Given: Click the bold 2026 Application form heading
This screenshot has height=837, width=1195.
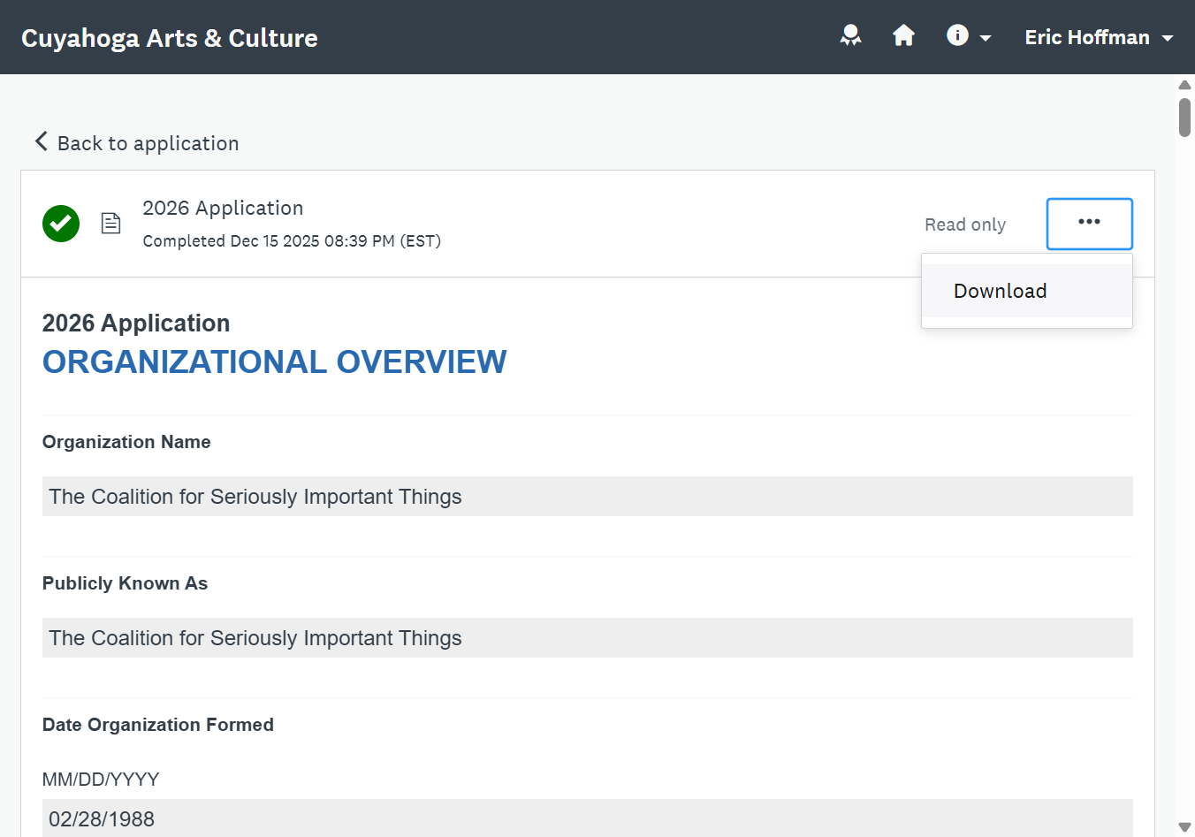Looking at the screenshot, I should coord(136,323).
